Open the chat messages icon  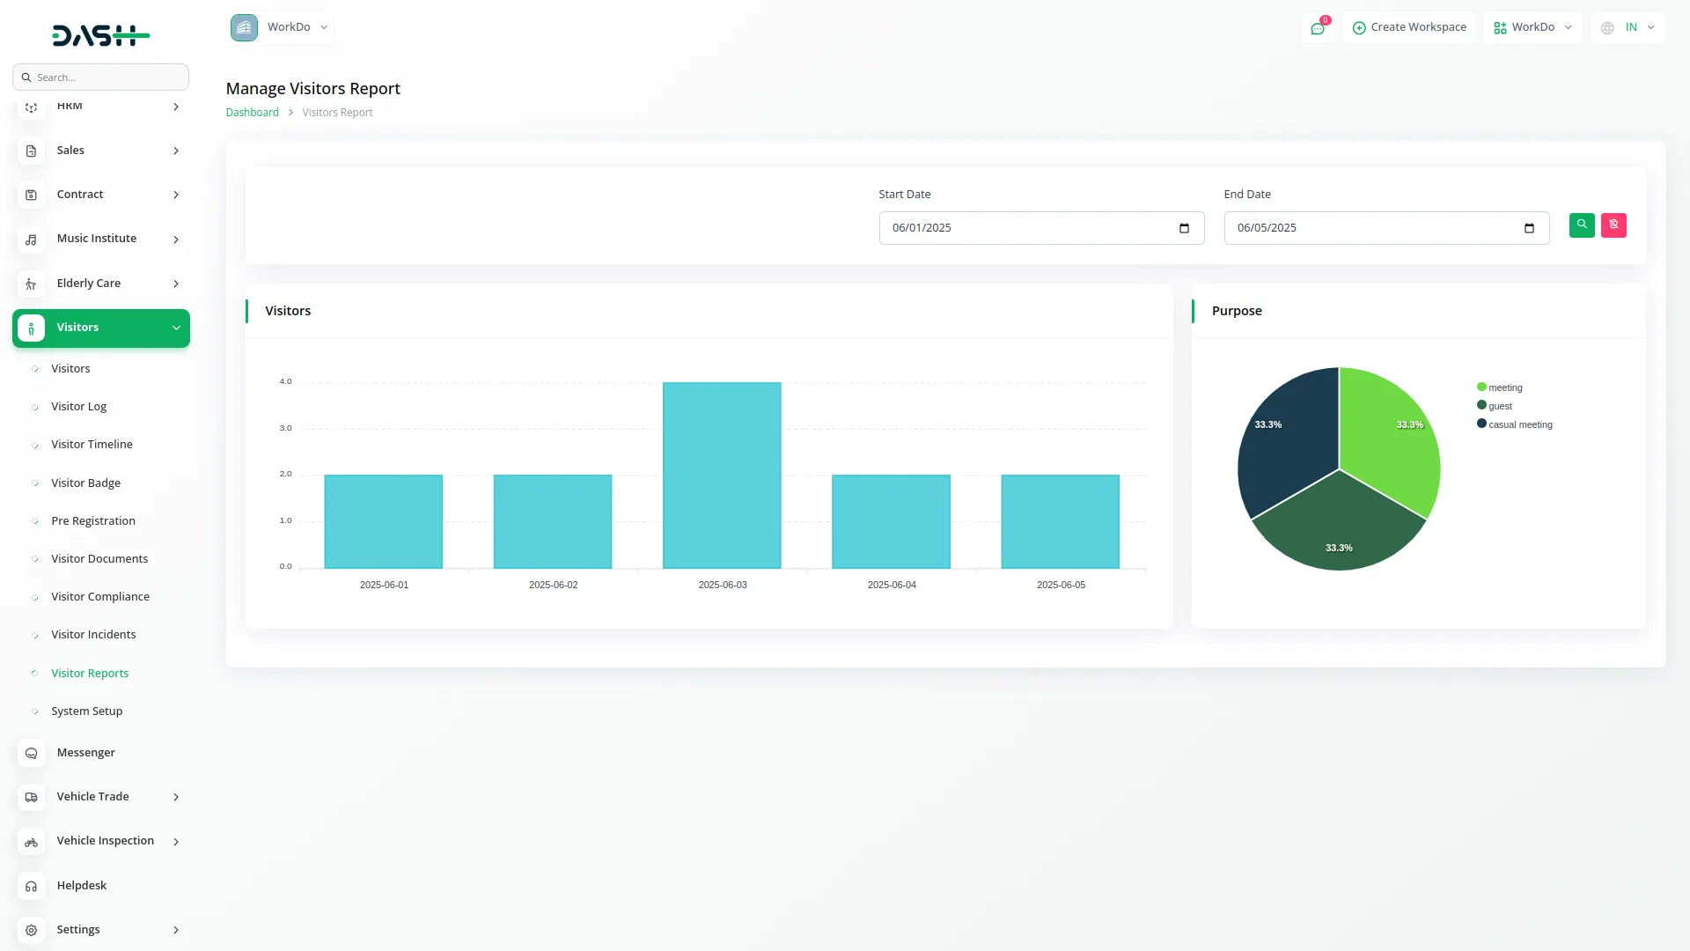click(1318, 28)
